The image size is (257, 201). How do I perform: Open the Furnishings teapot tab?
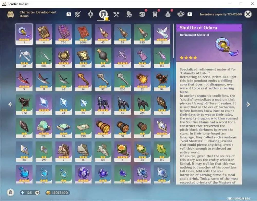[181, 14]
